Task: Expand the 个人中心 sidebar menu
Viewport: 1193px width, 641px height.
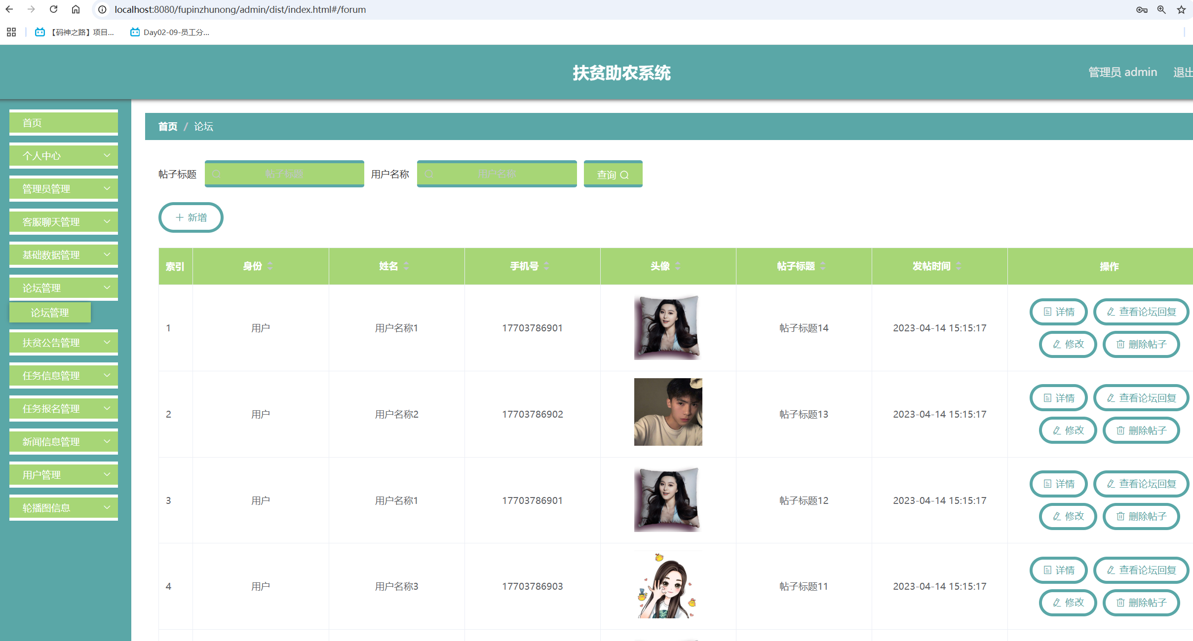Action: click(x=64, y=156)
